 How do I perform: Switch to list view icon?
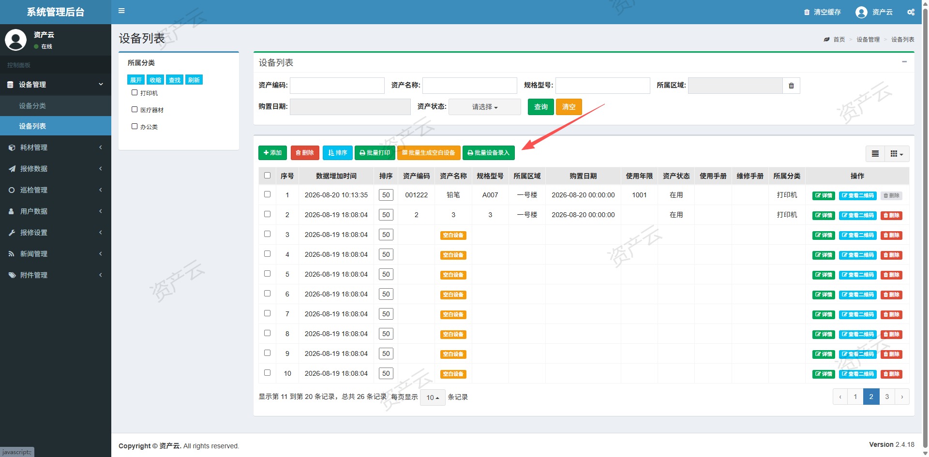coord(875,154)
